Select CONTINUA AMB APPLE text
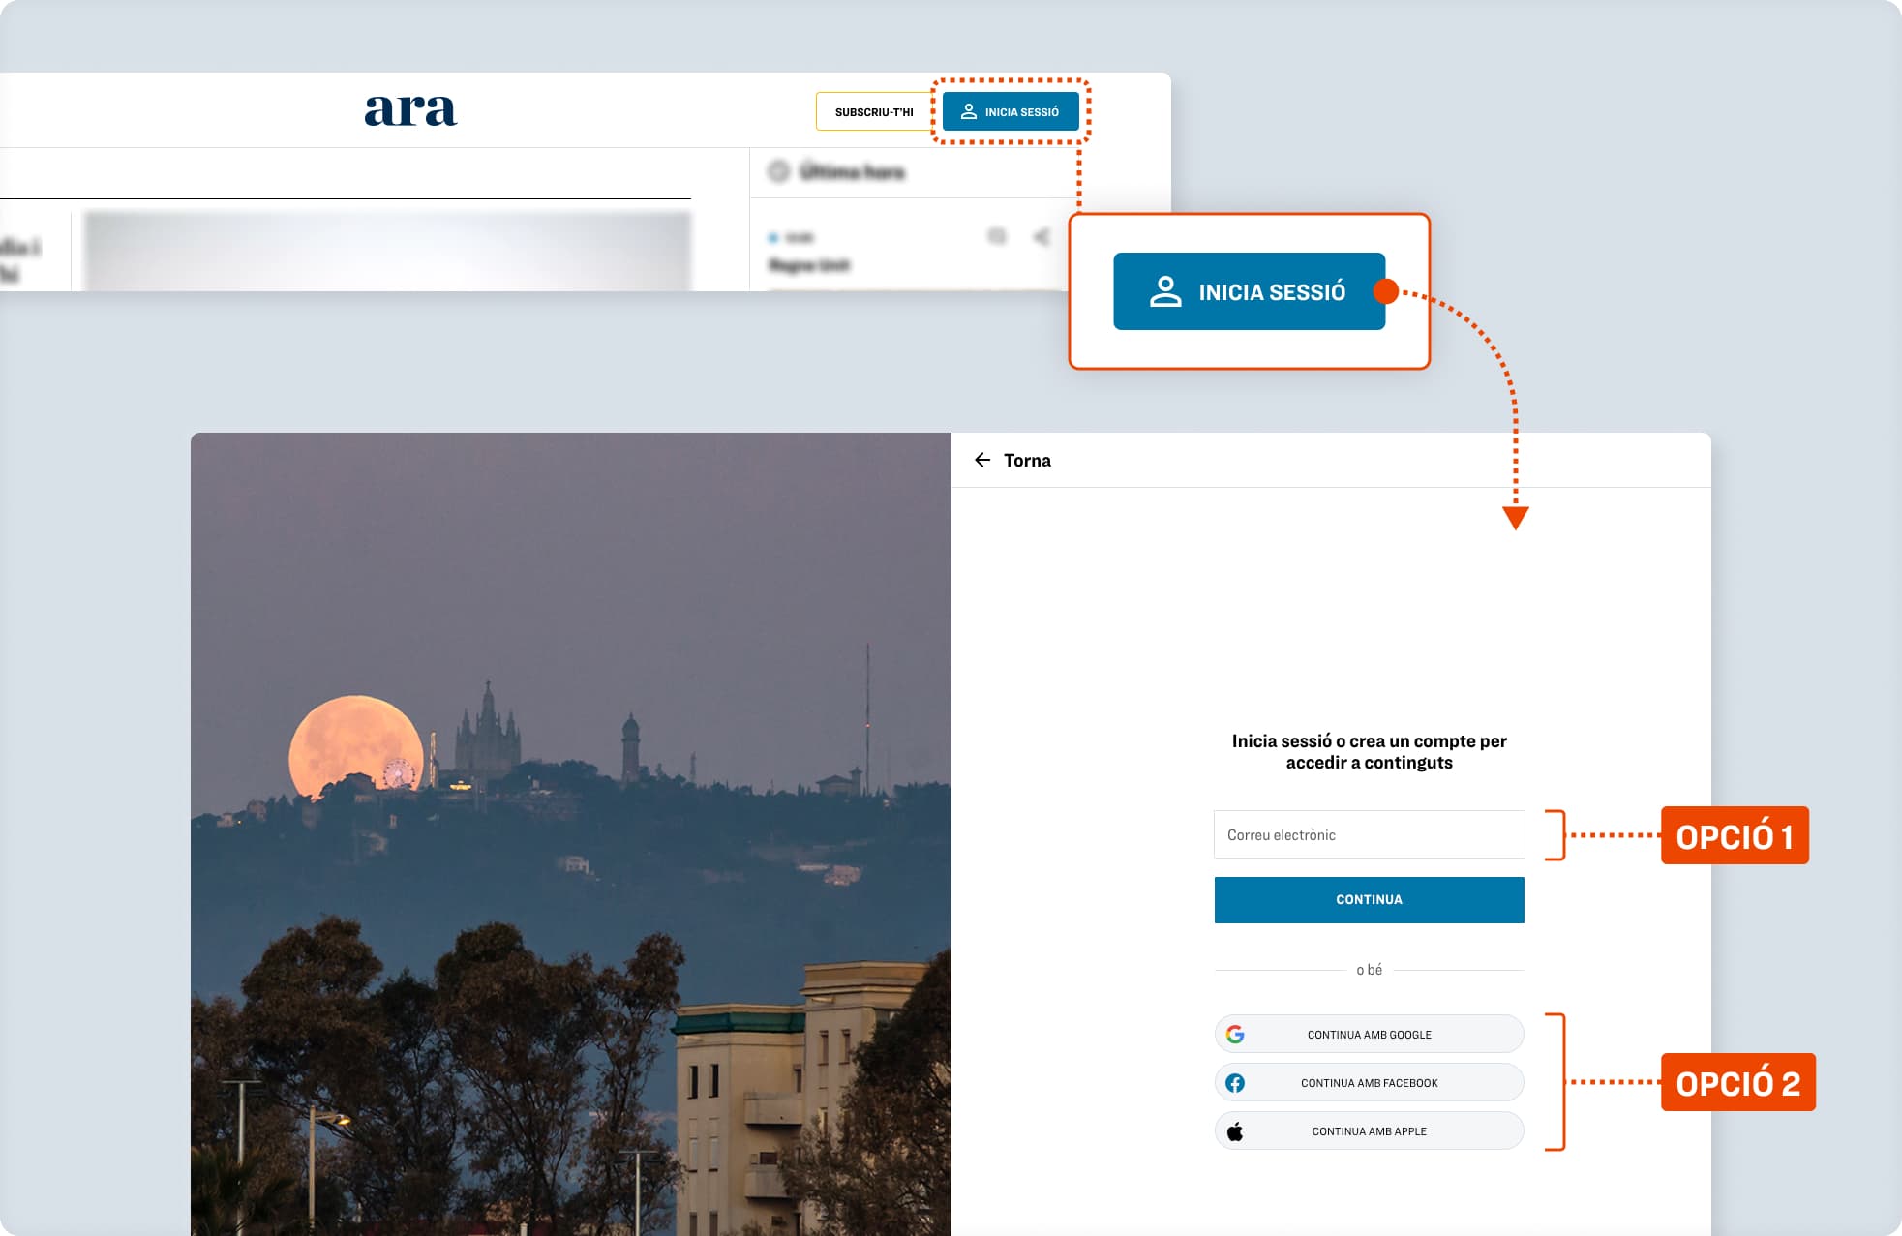1902x1236 pixels. [x=1369, y=1131]
